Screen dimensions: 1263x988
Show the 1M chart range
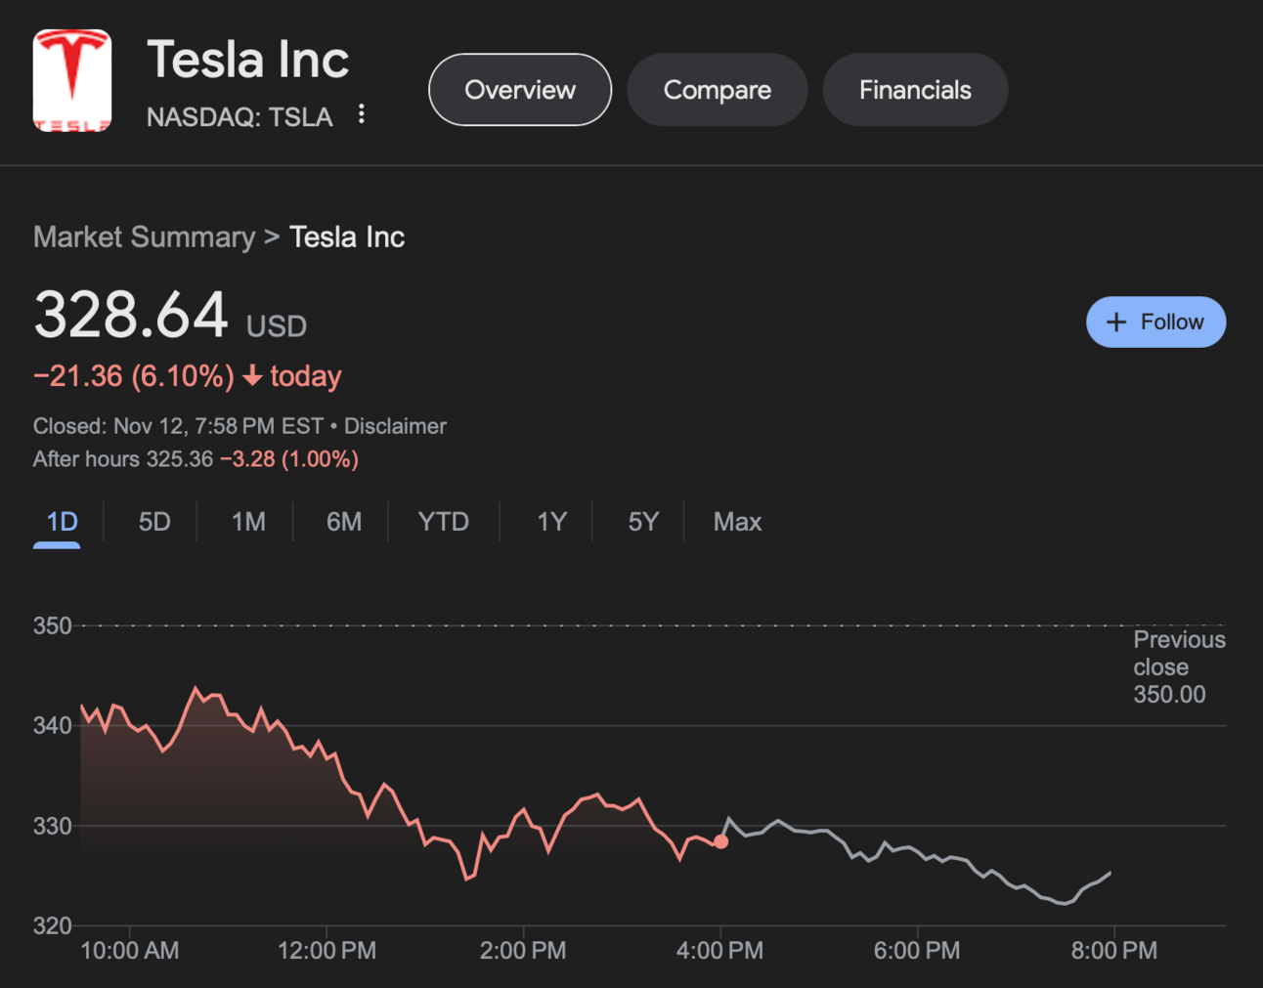coord(248,522)
